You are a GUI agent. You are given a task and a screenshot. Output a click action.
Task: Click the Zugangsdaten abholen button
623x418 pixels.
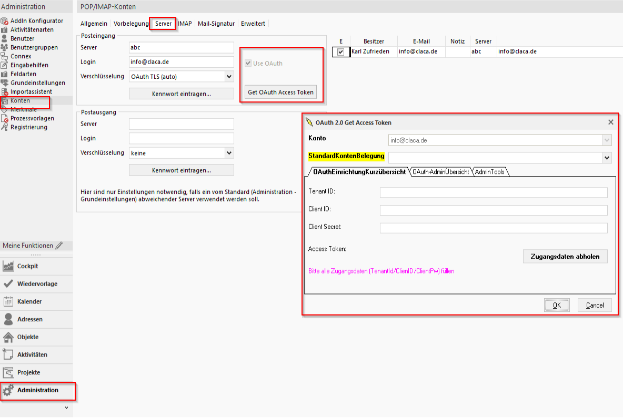[x=565, y=257]
